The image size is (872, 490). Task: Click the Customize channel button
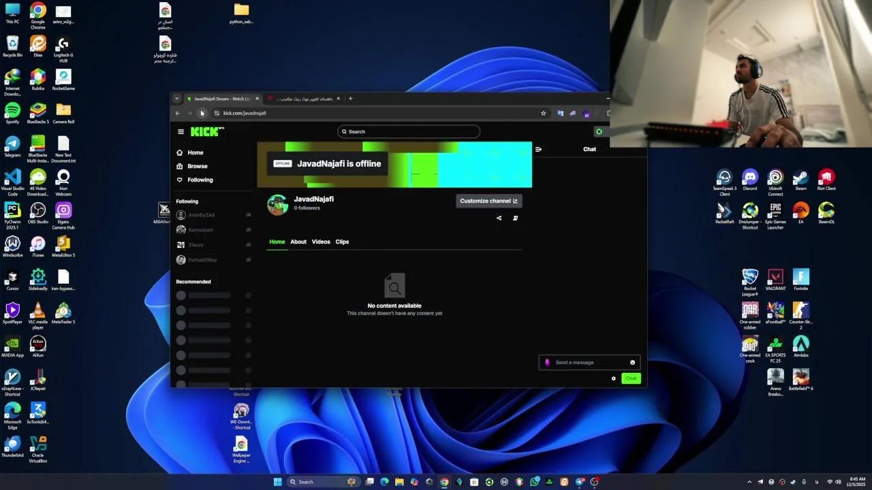pos(489,201)
